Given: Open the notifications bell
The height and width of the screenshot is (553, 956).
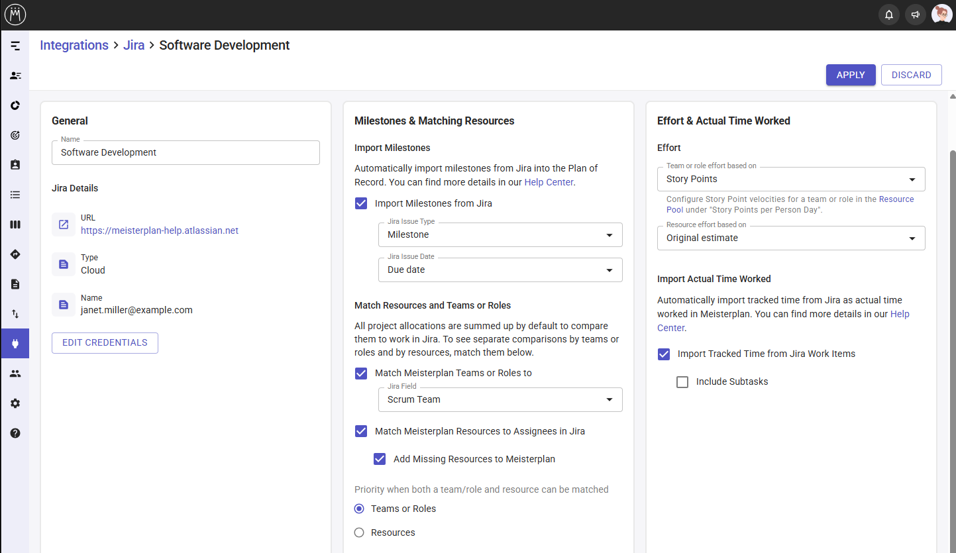Looking at the screenshot, I should (888, 15).
